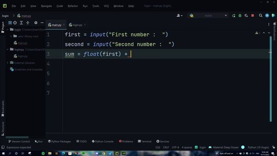Select Scratches and Consoles node

26,69
